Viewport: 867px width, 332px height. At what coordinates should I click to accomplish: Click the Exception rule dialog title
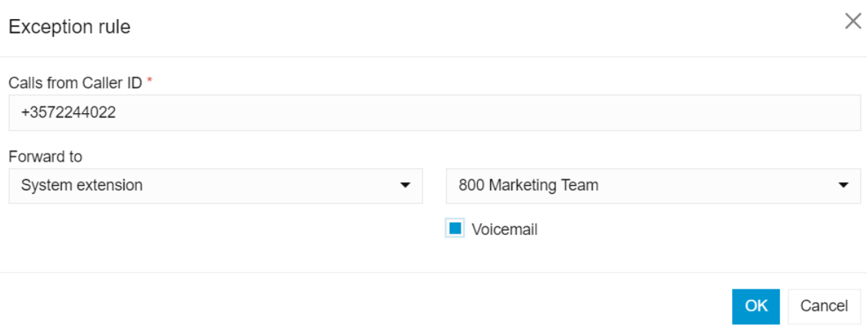(x=70, y=26)
